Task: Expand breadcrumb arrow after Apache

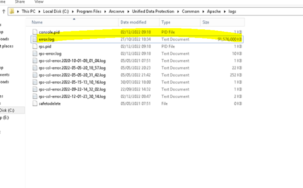Action: point(225,12)
